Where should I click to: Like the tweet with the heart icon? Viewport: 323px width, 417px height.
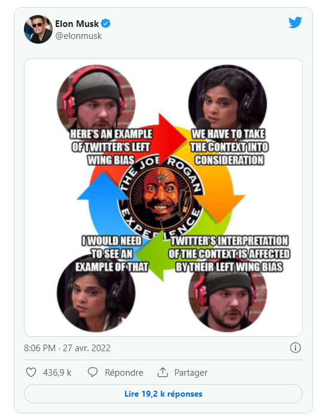tap(31, 372)
